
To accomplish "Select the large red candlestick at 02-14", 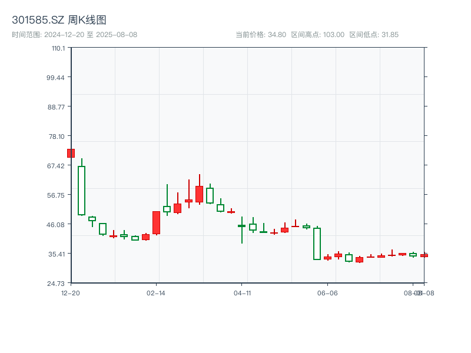I will coord(156,223).
